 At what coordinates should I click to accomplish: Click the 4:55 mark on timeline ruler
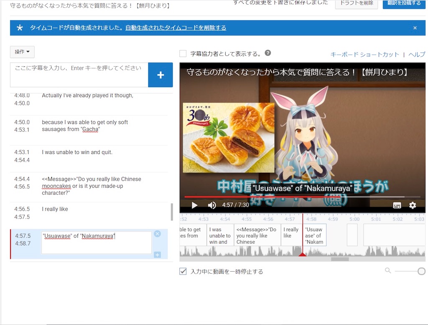(247, 219)
